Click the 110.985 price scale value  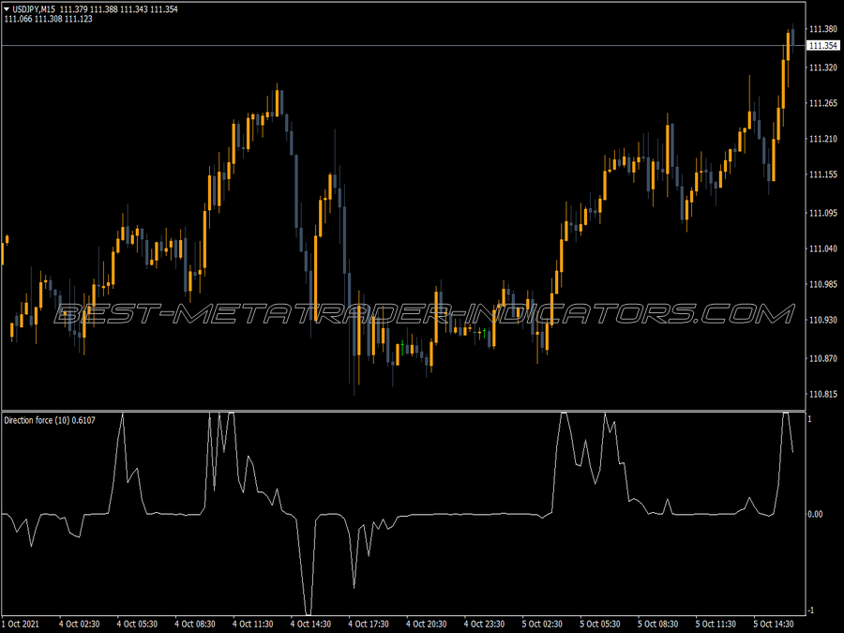823,284
